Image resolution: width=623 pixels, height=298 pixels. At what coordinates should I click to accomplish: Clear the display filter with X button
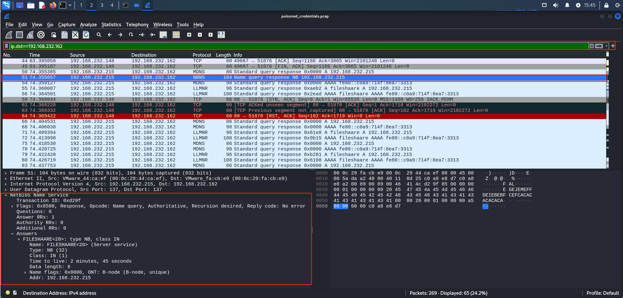(x=592, y=46)
